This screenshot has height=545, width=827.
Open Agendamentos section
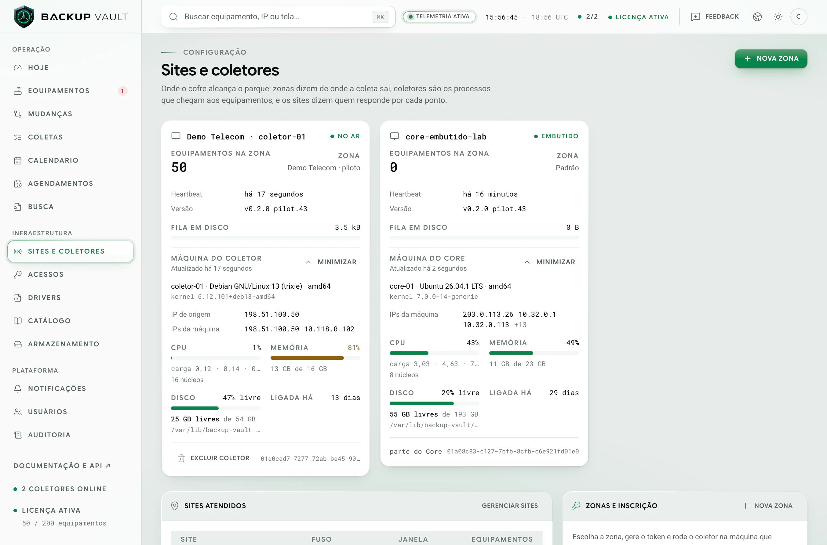tap(71, 183)
